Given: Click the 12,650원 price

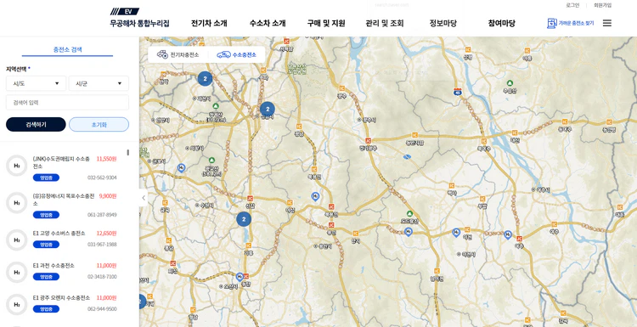Looking at the screenshot, I should (106, 234).
